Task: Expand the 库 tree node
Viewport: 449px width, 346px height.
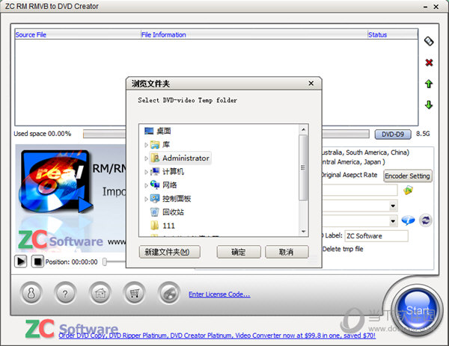Action: (146, 145)
